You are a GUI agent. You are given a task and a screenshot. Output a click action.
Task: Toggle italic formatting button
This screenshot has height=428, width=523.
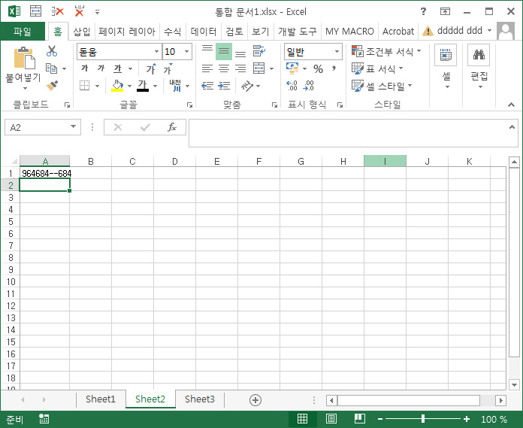point(101,68)
